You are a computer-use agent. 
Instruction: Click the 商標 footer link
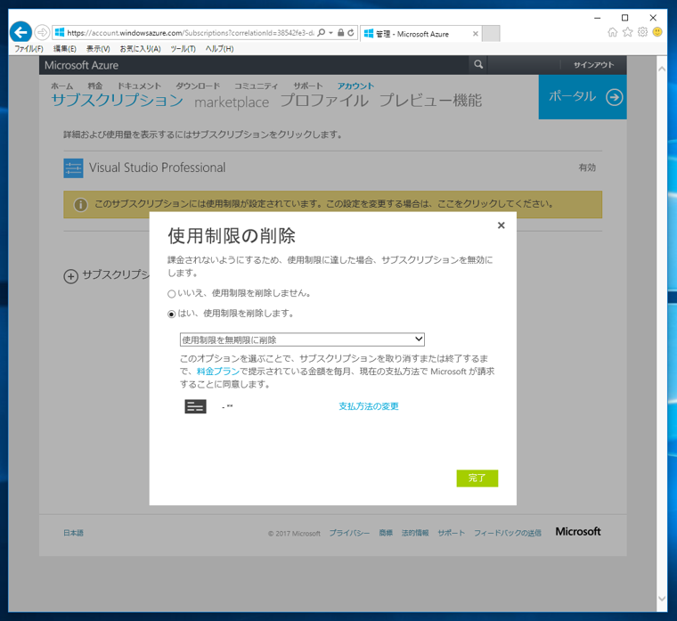386,533
